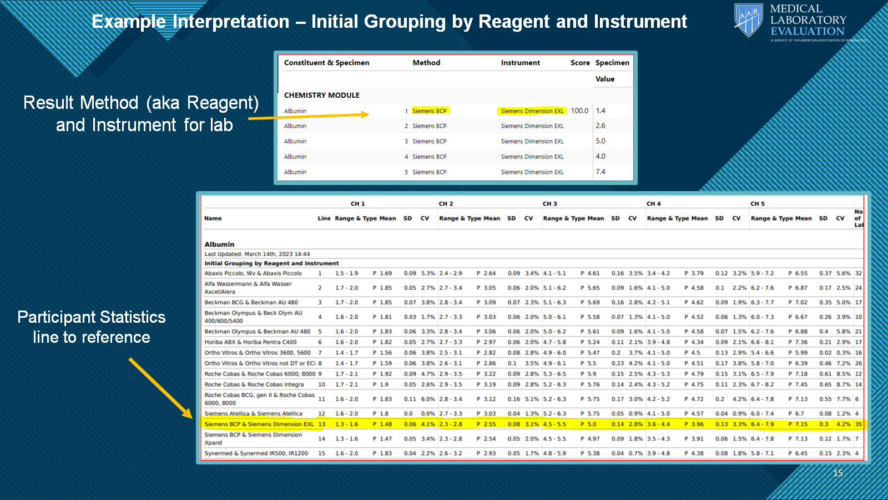Click the CHEMISTRY MODULE section header

click(x=321, y=95)
